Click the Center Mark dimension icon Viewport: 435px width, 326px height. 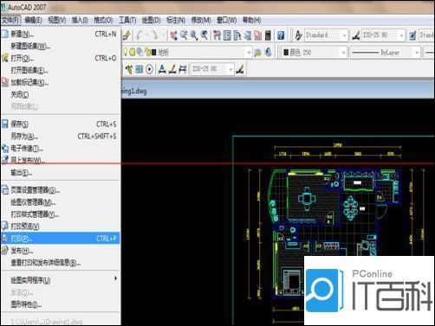(x=149, y=69)
